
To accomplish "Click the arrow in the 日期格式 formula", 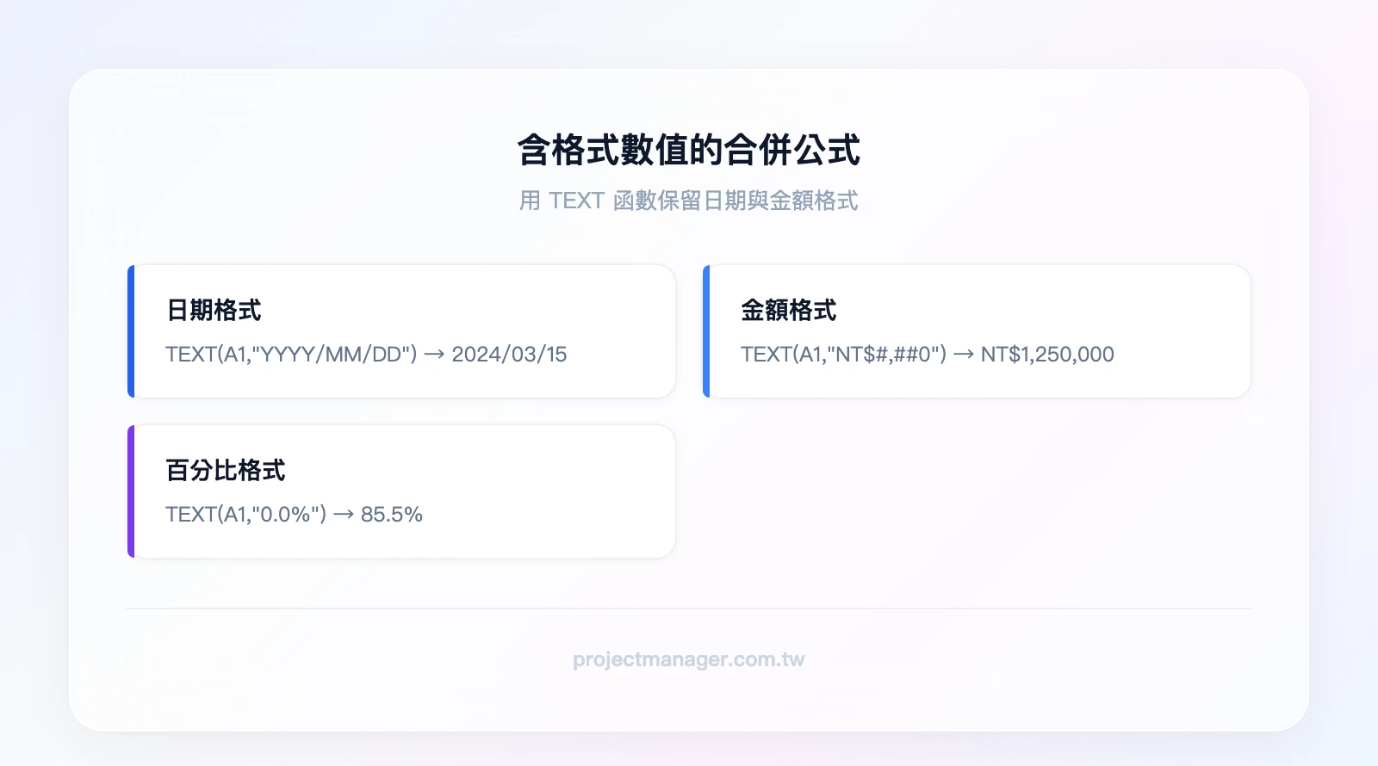I will point(434,355).
